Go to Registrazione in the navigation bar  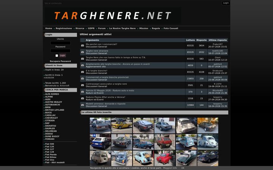[x=64, y=28]
